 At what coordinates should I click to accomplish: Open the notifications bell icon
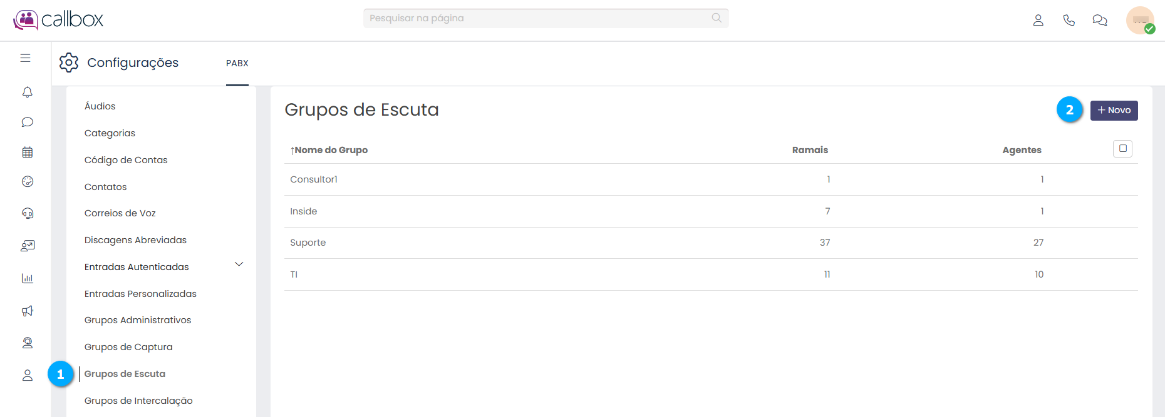(x=27, y=93)
